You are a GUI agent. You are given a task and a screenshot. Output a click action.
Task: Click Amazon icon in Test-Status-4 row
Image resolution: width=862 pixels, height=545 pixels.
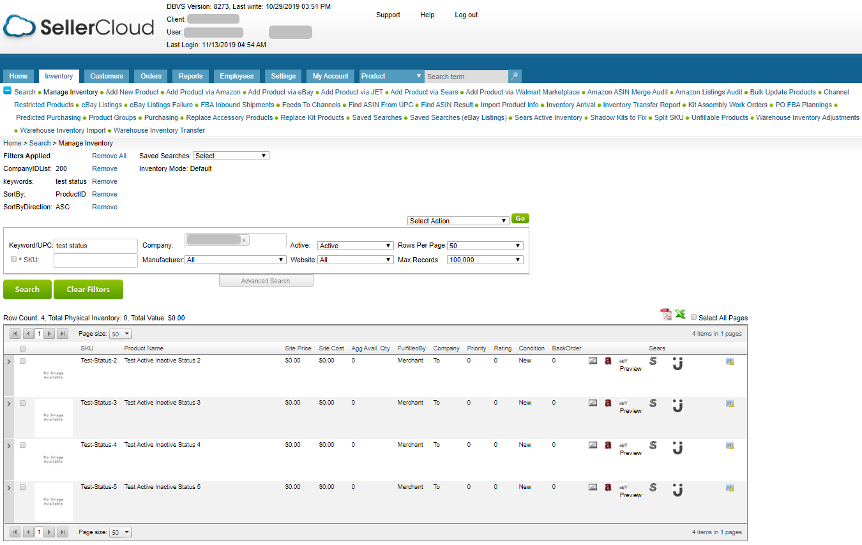(608, 445)
